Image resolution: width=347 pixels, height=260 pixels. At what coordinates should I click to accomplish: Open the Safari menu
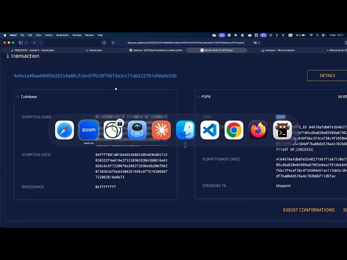coord(13,35)
